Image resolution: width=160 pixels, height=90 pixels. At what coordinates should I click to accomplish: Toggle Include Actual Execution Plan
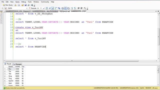56,8
